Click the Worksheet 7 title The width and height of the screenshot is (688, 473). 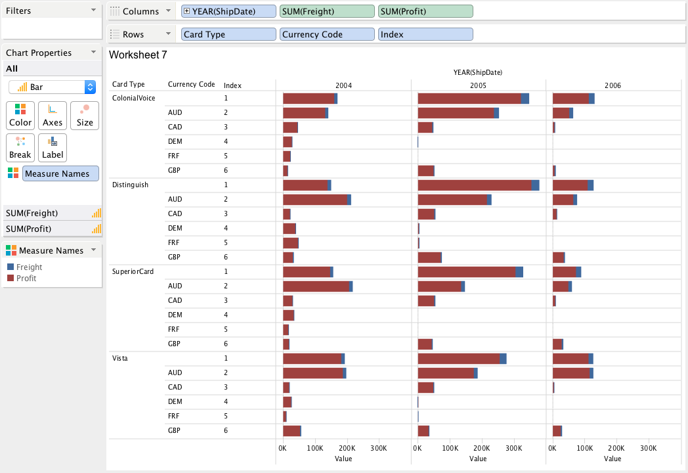click(138, 55)
